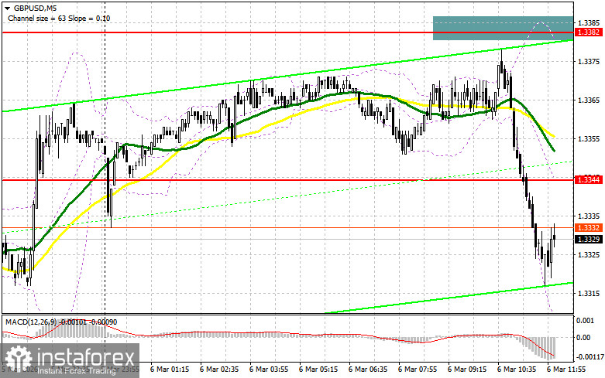Viewport: 605px width, 378px height.
Task: Click the GBPUSD,M5 symbol label
Action: tap(35, 8)
